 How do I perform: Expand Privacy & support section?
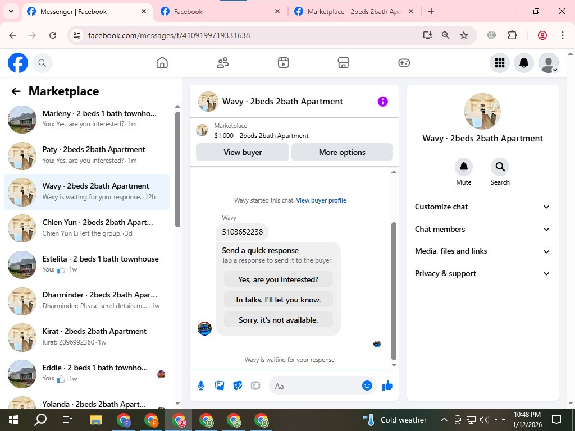pyautogui.click(x=482, y=274)
